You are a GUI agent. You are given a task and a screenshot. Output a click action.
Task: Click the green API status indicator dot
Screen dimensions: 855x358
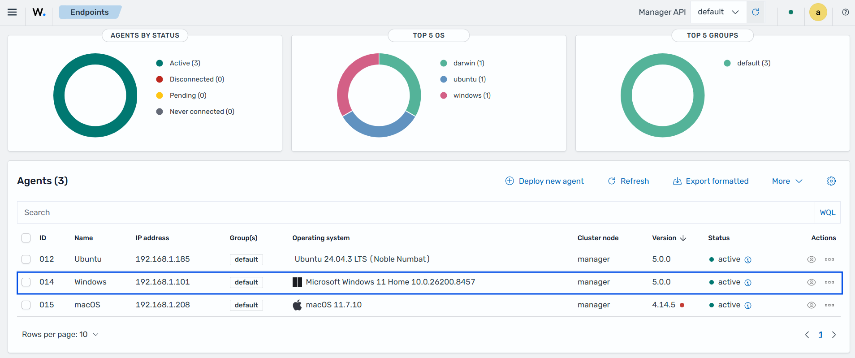tap(791, 12)
